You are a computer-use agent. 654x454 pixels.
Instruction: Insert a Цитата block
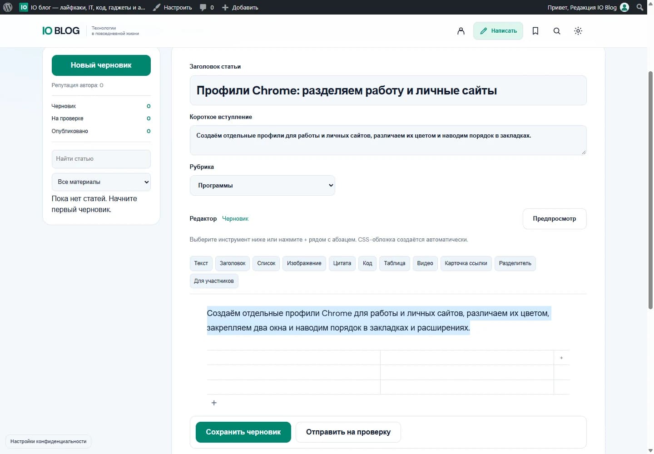coord(342,263)
